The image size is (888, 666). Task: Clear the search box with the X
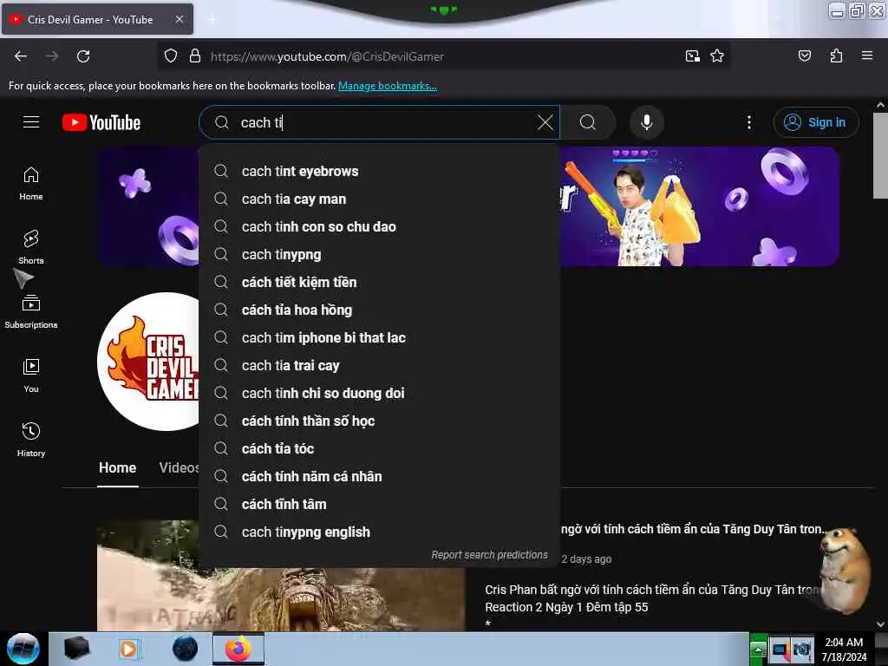coord(545,121)
